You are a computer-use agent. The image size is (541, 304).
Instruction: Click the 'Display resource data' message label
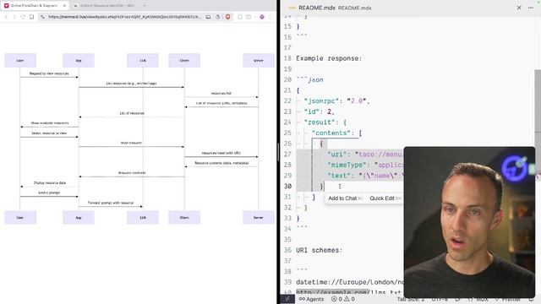coord(50,182)
